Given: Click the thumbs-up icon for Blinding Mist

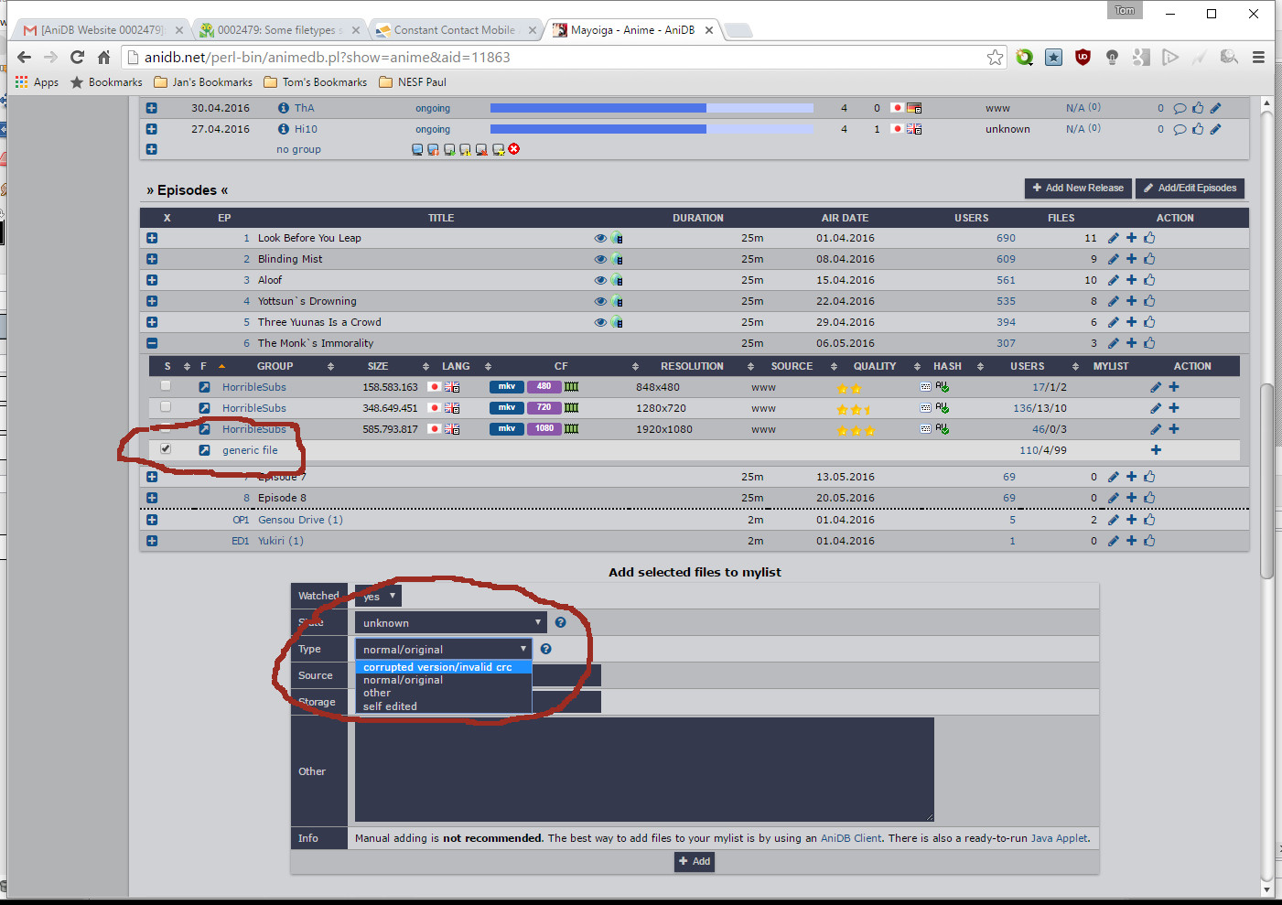Looking at the screenshot, I should click(1149, 259).
